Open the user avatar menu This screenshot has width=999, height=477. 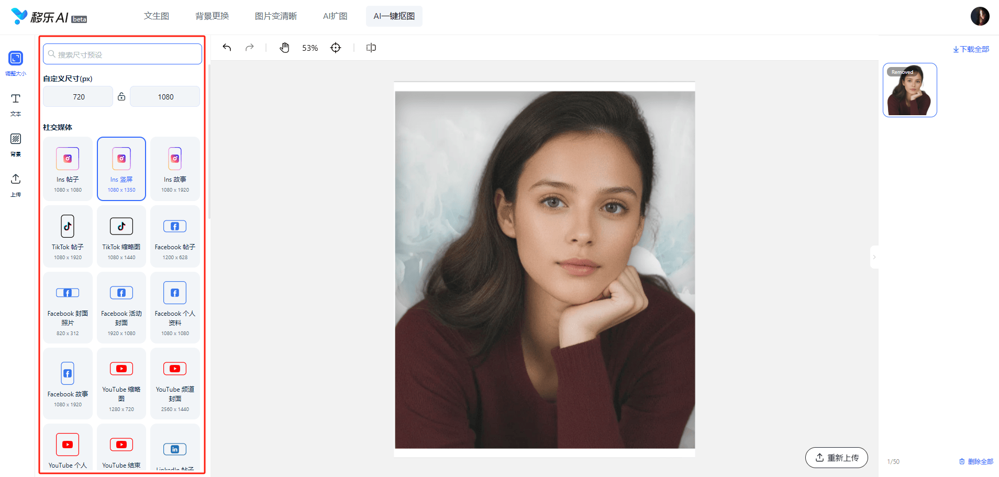point(980,16)
